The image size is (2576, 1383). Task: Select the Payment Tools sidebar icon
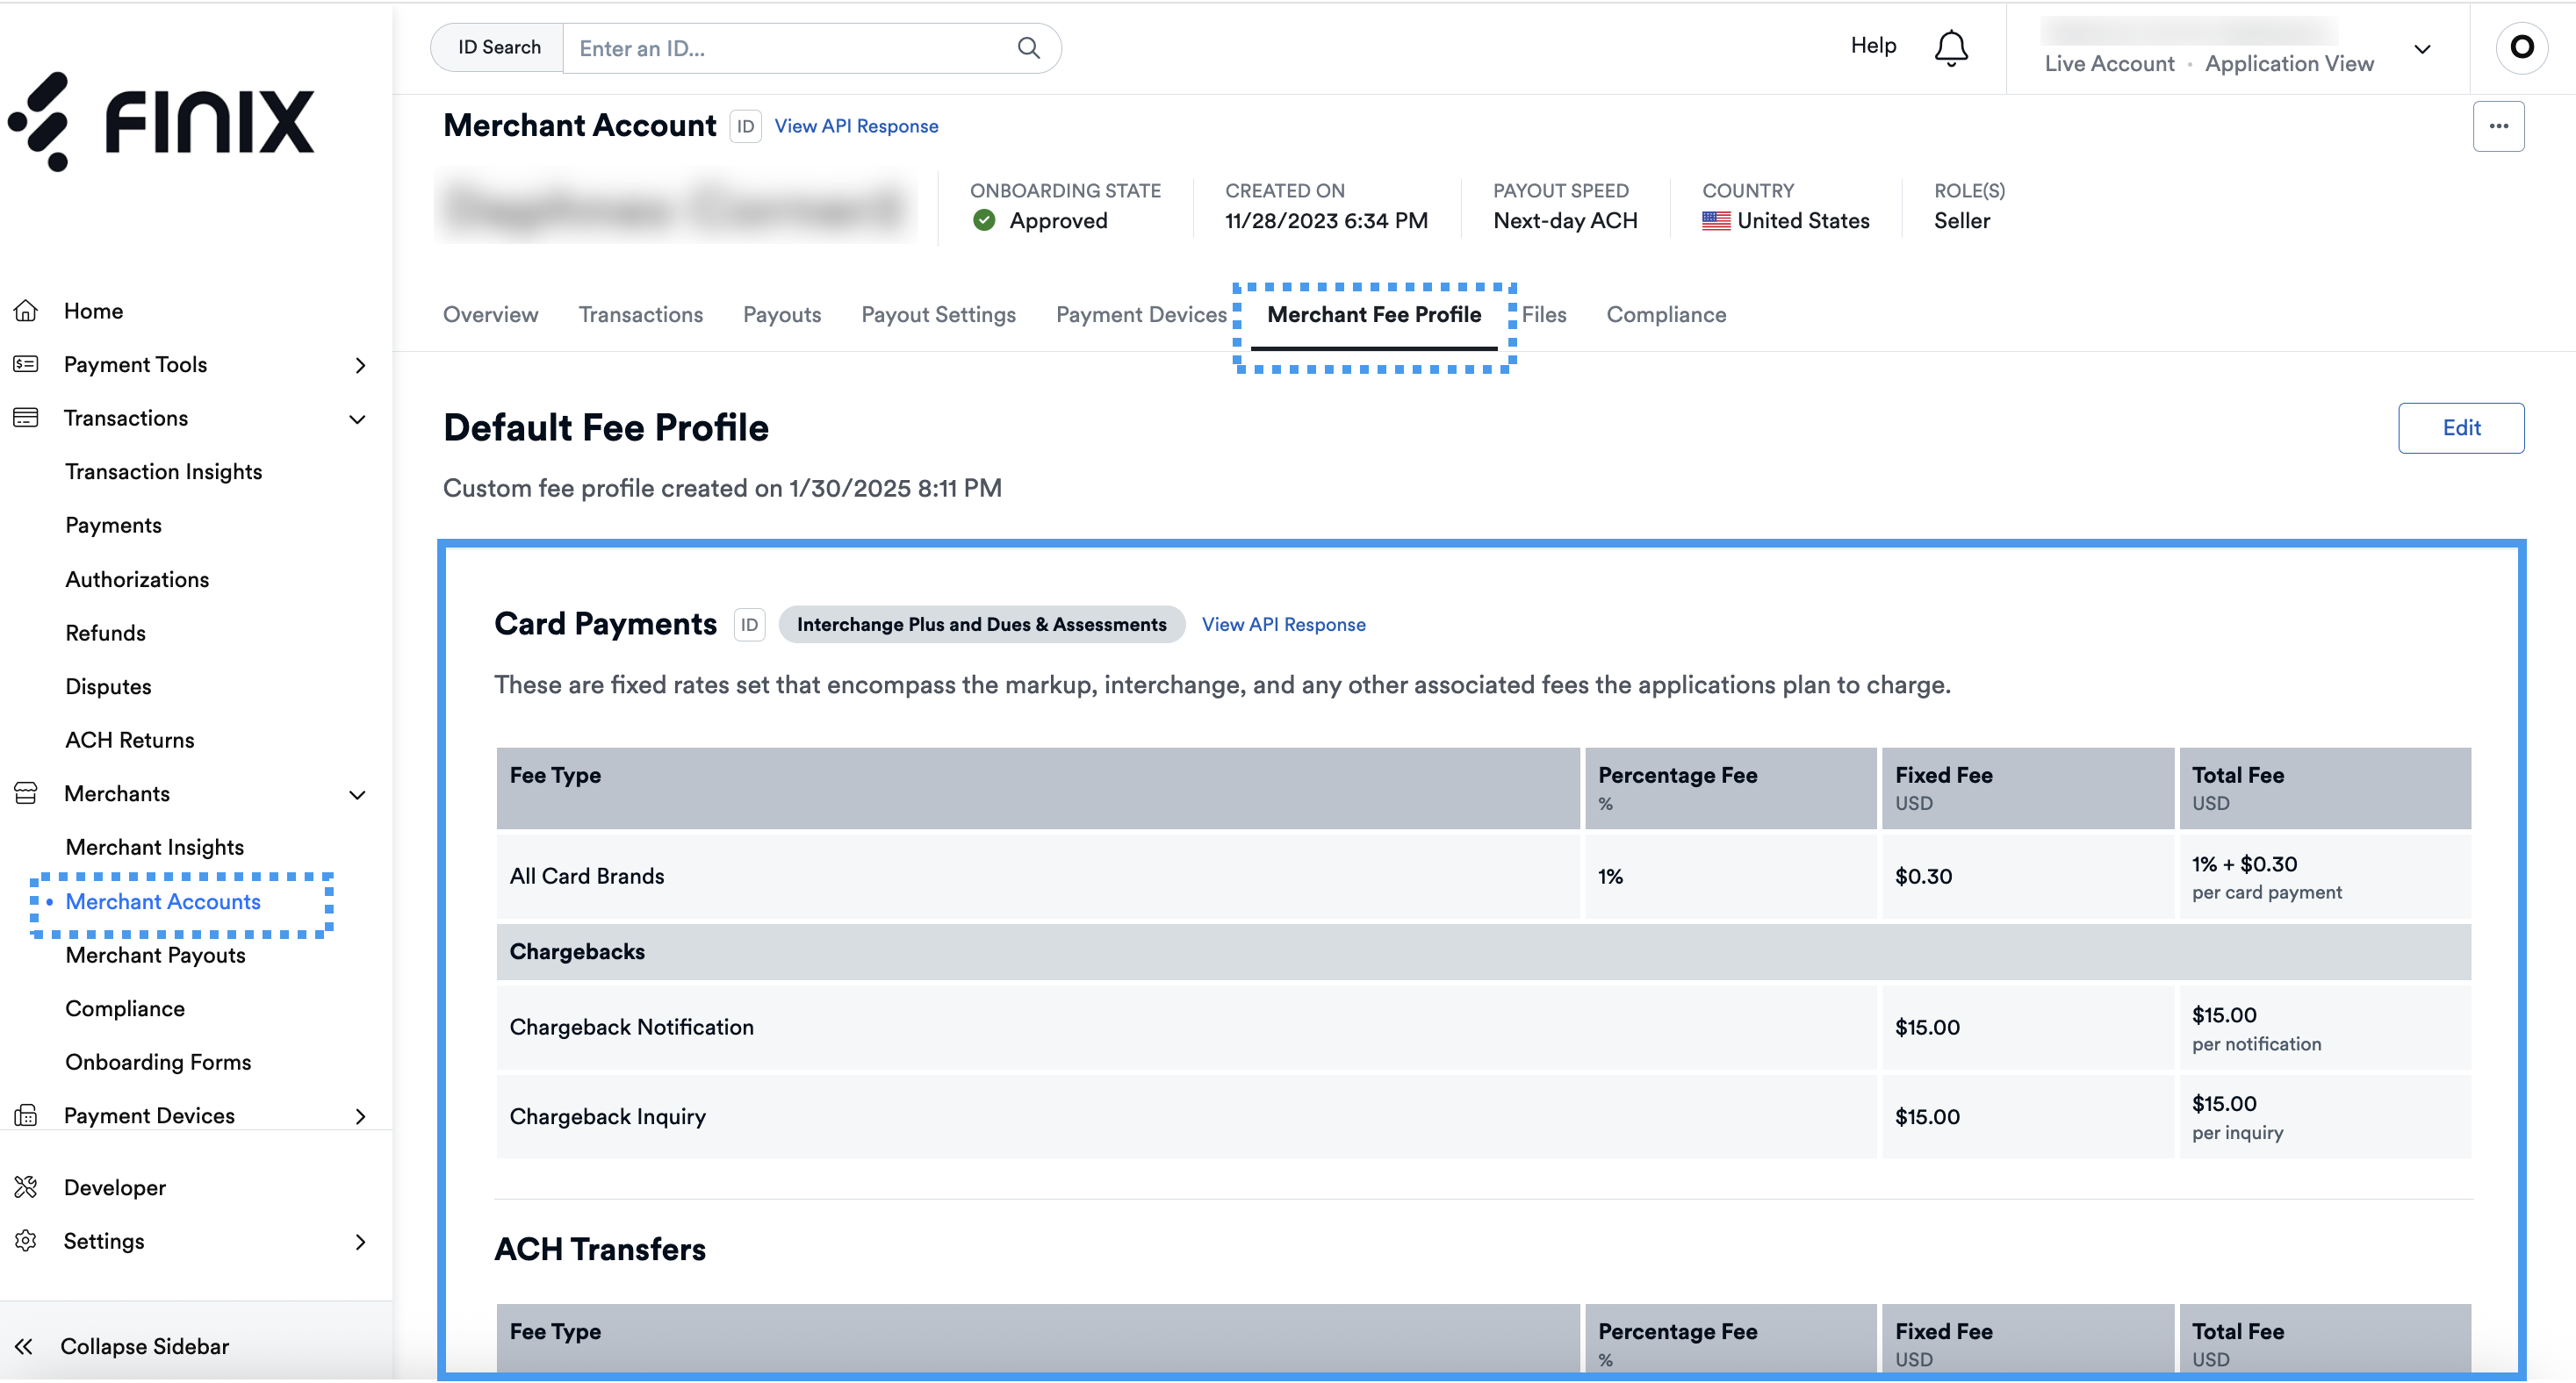click(x=26, y=363)
